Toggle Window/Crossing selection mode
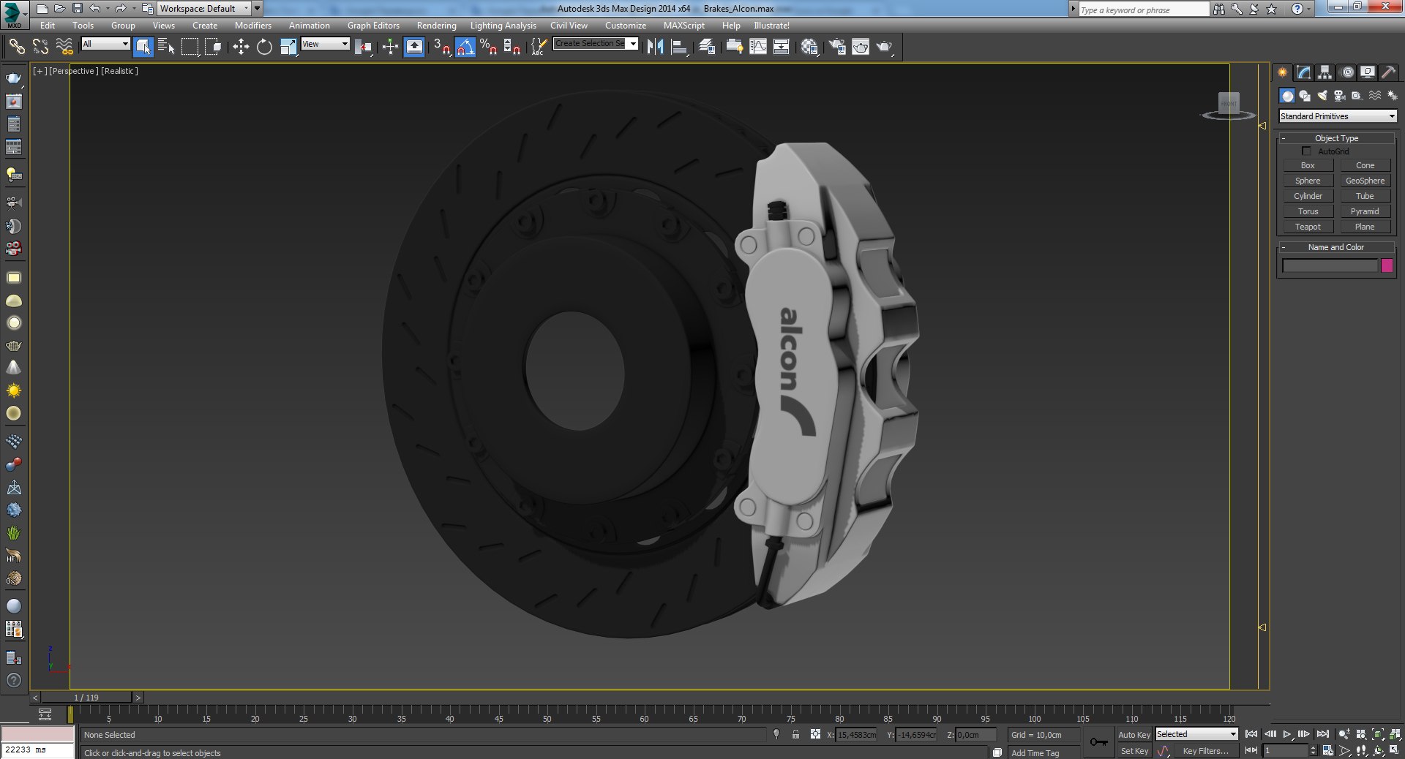 click(x=213, y=47)
